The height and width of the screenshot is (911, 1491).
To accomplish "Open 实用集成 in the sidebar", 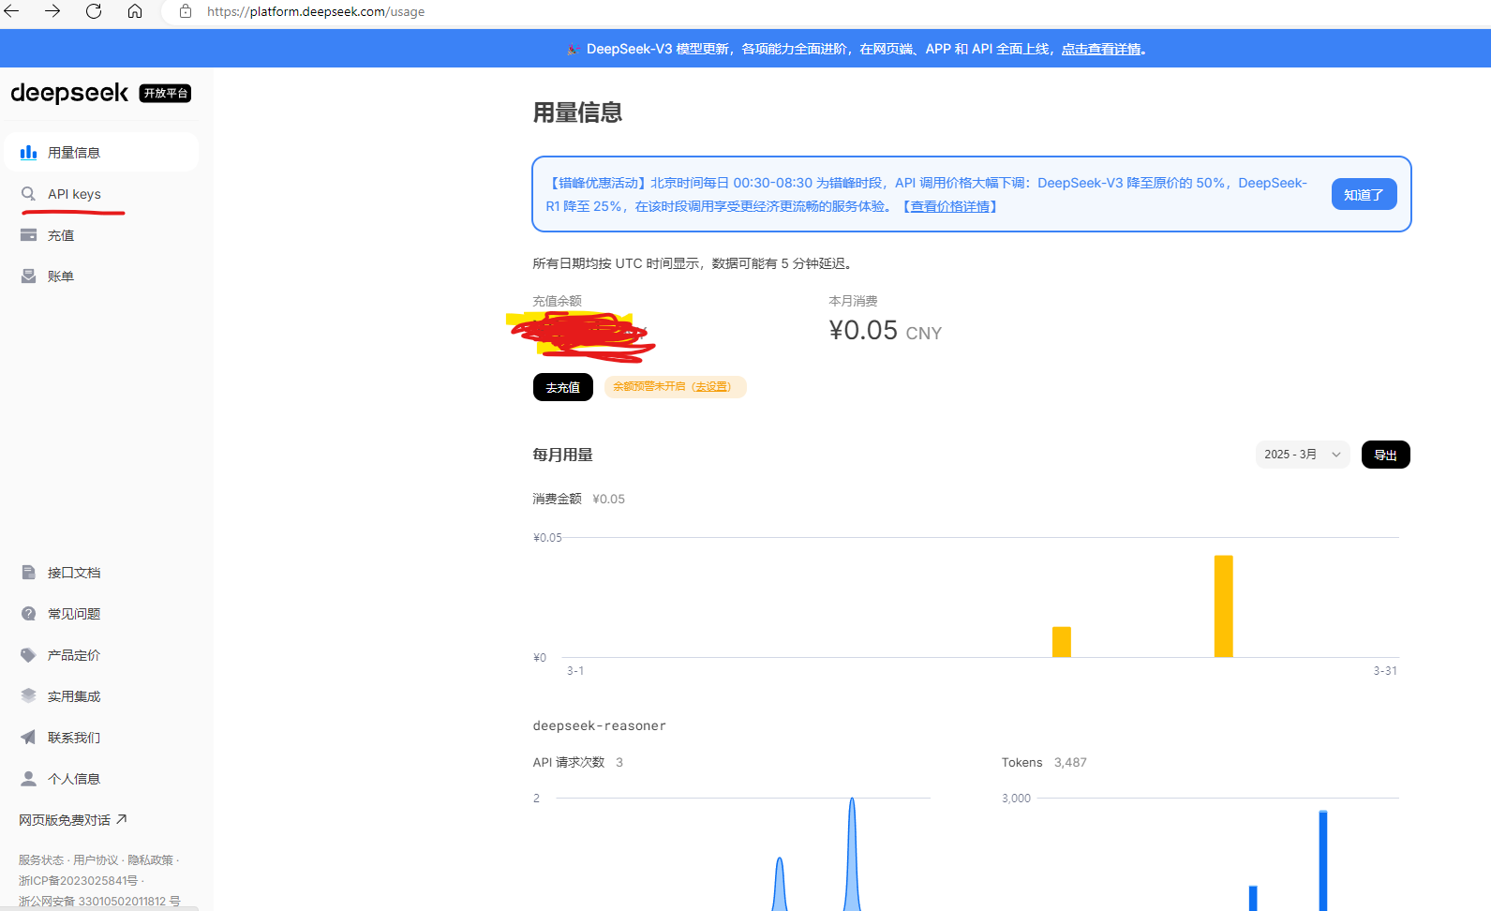I will coord(101,696).
